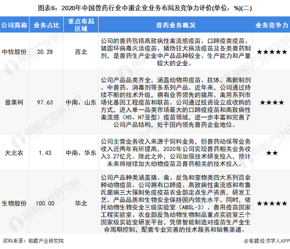
Task: Select the 业务竞争力 column header
Action: click(x=272, y=25)
